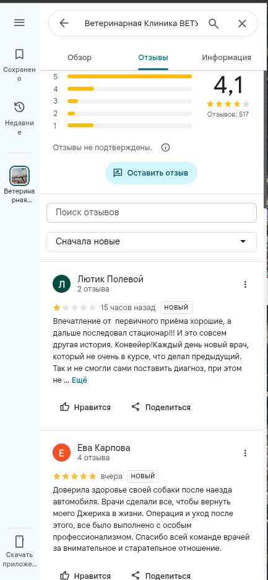Click the info icon beside Отзывы не подтверждены

click(166, 148)
